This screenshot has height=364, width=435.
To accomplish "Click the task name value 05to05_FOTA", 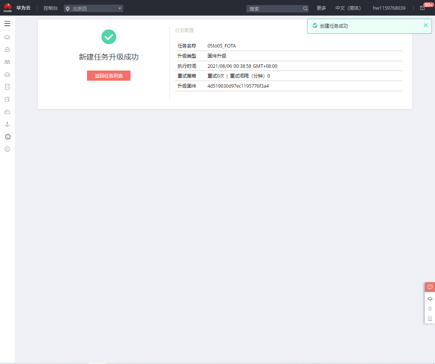I will [222, 46].
